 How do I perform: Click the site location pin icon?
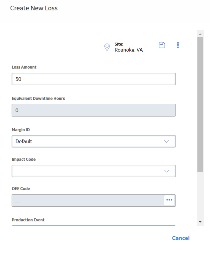(107, 47)
